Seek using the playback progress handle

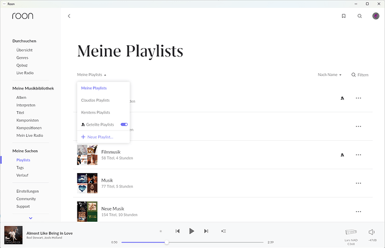click(x=167, y=242)
